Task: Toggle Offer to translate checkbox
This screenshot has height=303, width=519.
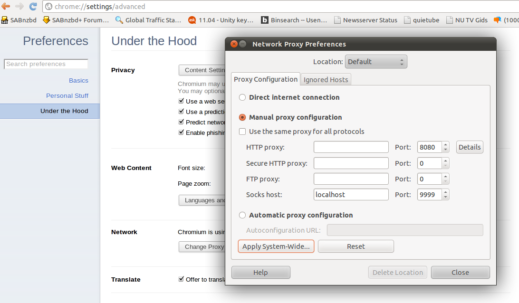Action: tap(181, 279)
